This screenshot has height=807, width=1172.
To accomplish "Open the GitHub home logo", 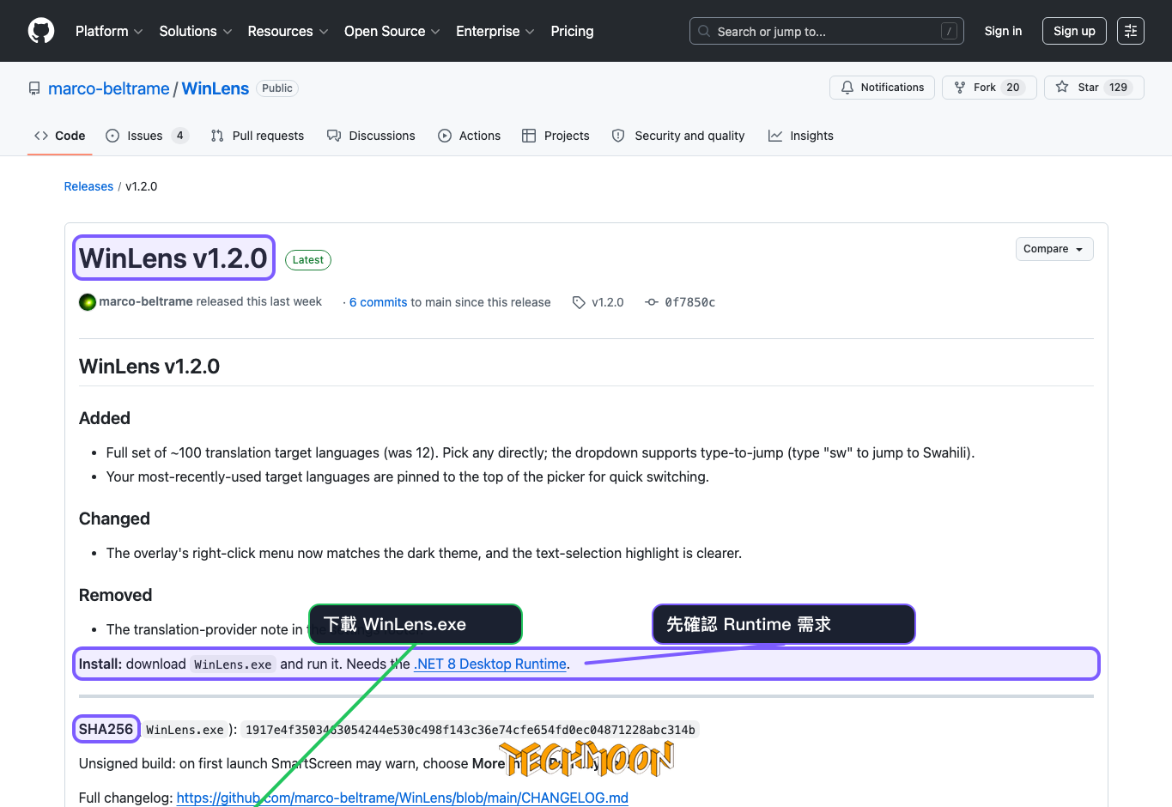I will pos(41,31).
